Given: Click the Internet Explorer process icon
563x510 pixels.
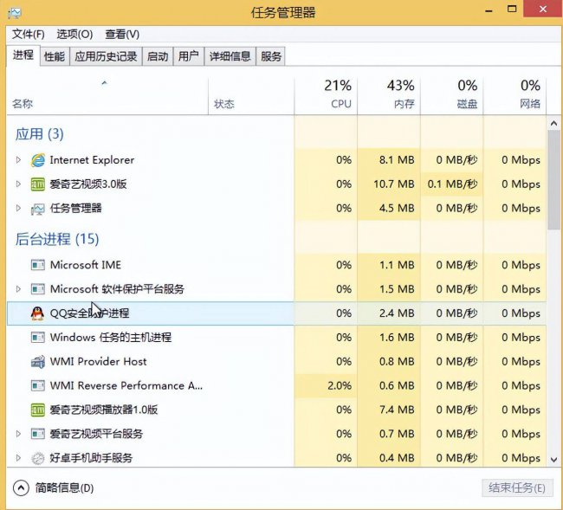Looking at the screenshot, I should (38, 160).
